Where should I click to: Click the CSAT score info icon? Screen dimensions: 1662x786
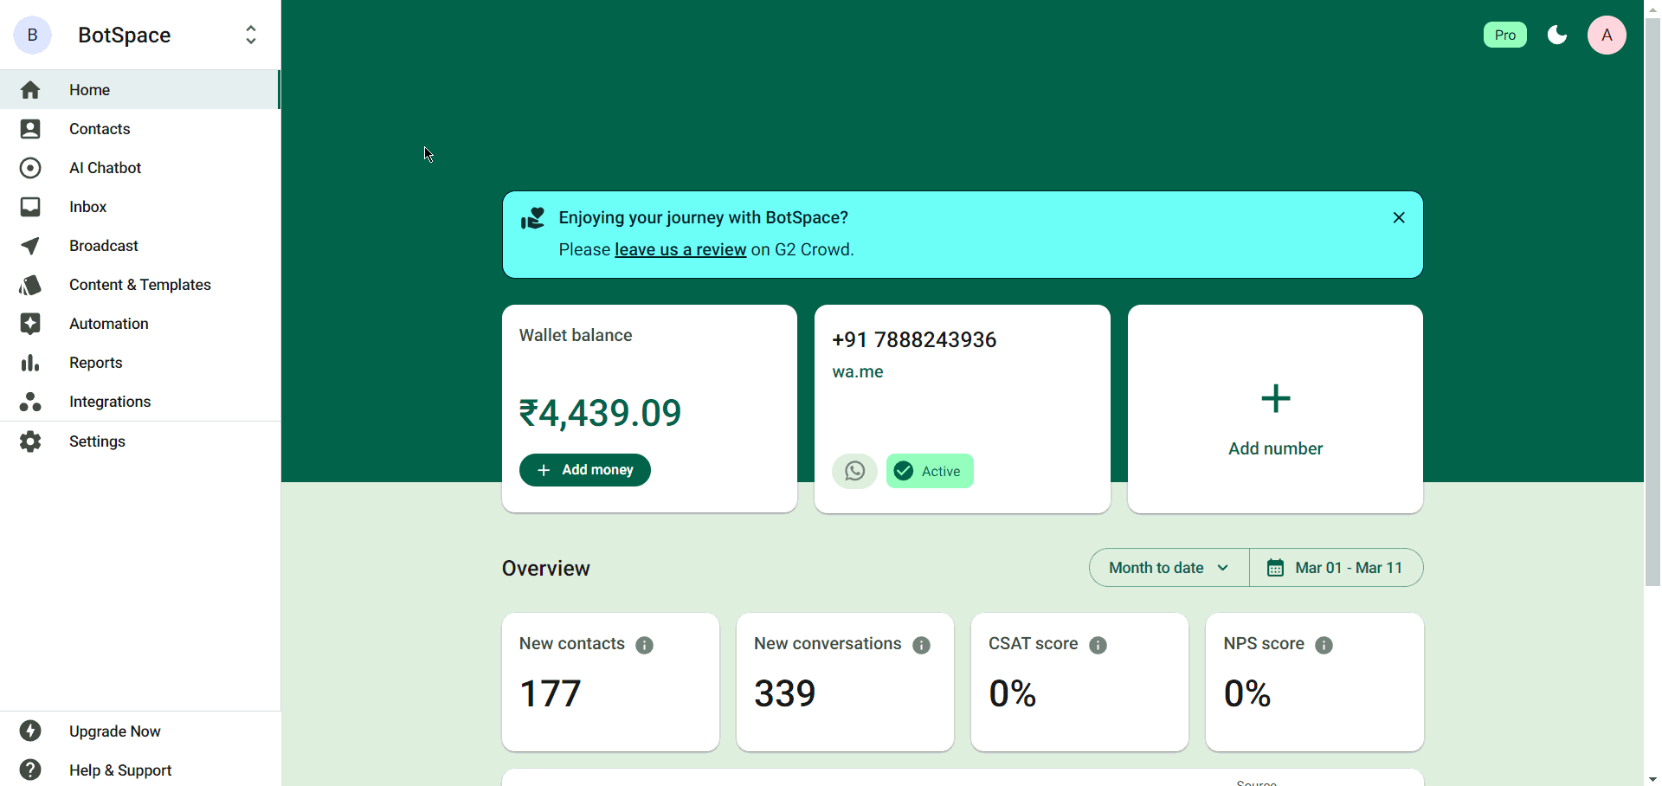pos(1098,645)
